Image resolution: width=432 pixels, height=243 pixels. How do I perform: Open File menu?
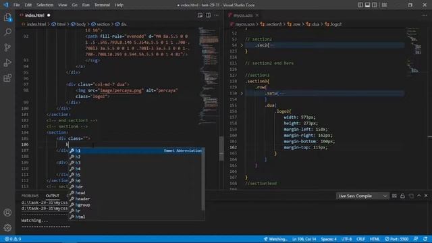click(17, 5)
